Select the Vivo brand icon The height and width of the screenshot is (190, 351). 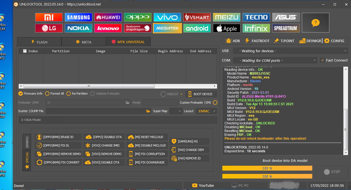167,17
